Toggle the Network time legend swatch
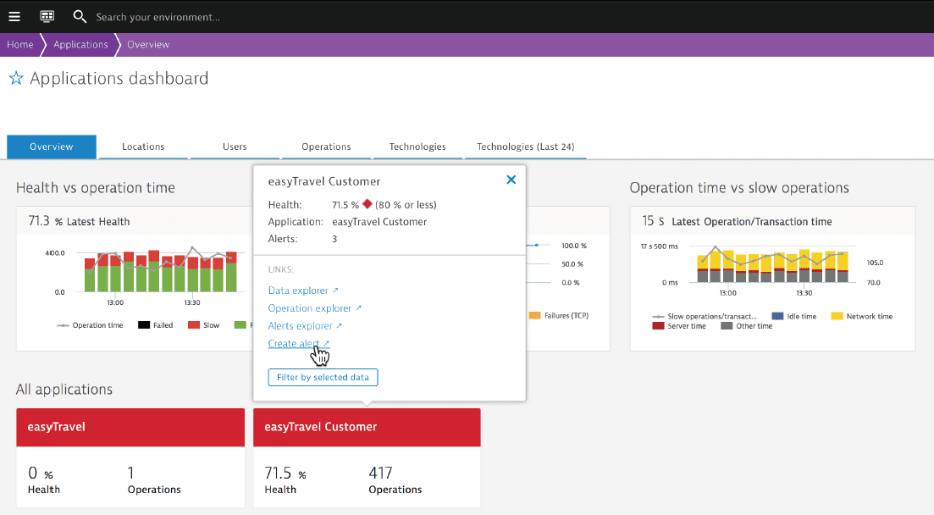934x515 pixels. (837, 316)
